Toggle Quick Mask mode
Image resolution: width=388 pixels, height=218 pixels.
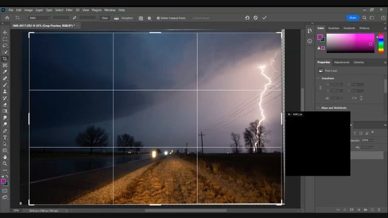(x=5, y=191)
